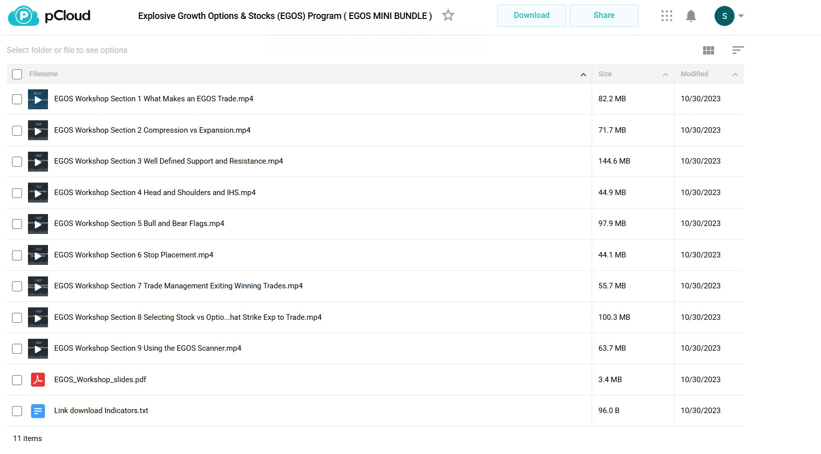
Task: Open the apps grid menu
Action: click(667, 16)
